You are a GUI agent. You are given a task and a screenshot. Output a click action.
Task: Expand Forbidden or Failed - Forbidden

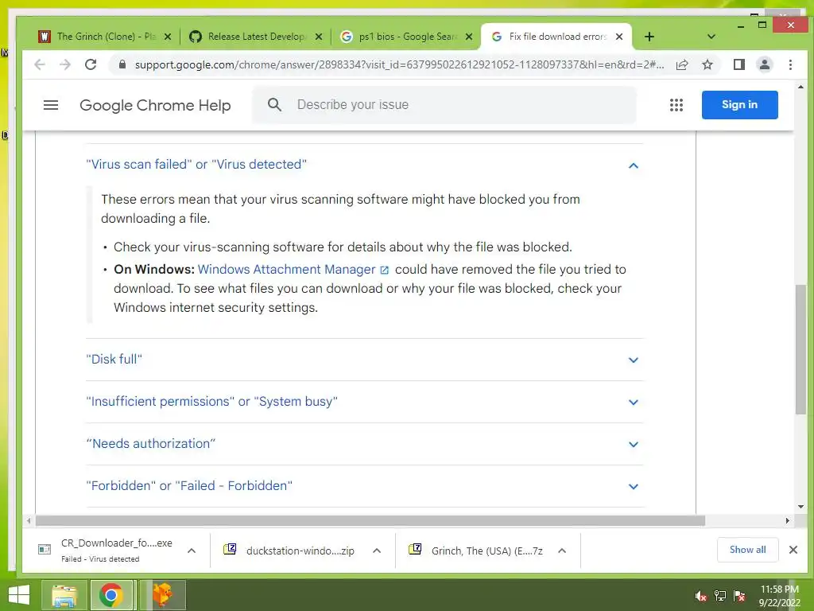[x=364, y=486]
